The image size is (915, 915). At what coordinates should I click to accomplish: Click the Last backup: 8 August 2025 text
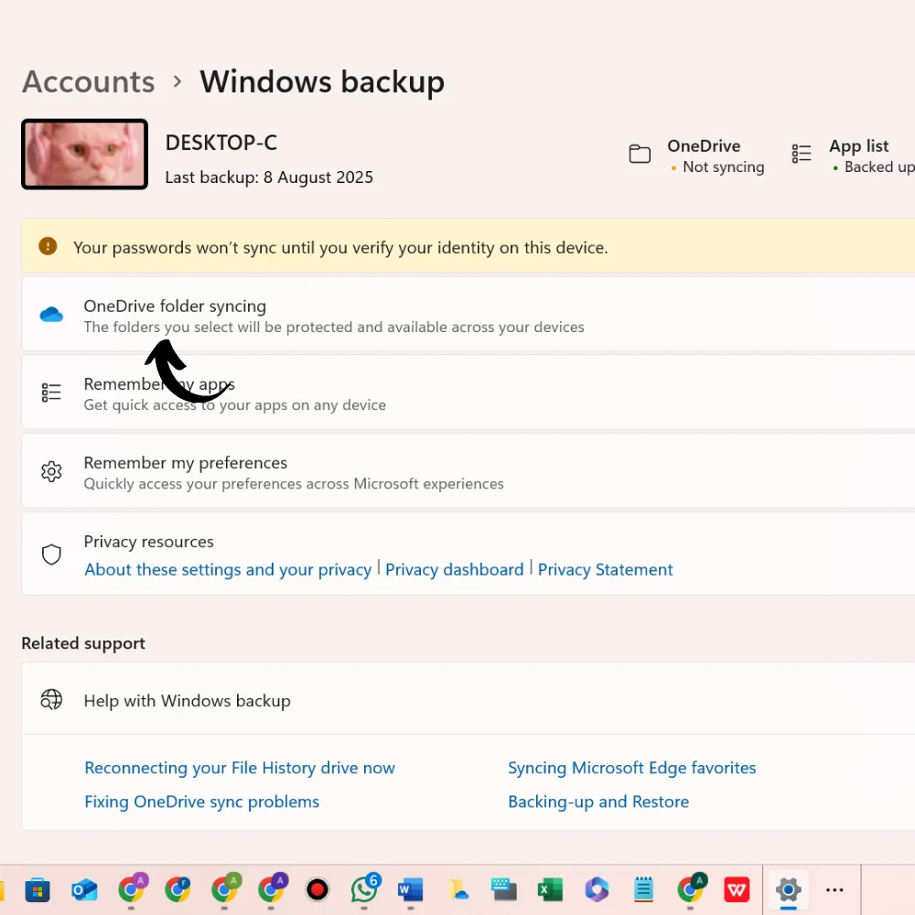pos(269,178)
